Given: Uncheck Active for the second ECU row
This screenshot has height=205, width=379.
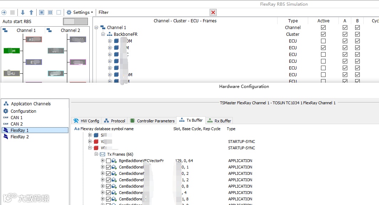Looking at the screenshot, I should click(323, 48).
